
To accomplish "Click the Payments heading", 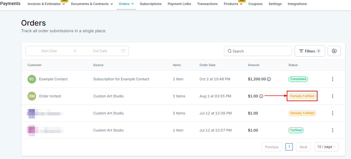I will click(10, 3).
